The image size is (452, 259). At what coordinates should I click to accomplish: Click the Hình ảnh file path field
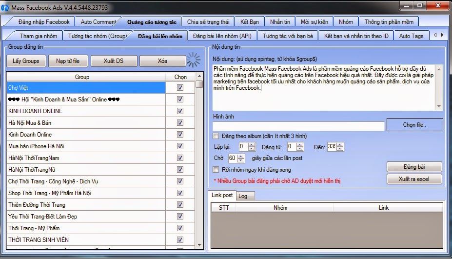click(x=298, y=126)
